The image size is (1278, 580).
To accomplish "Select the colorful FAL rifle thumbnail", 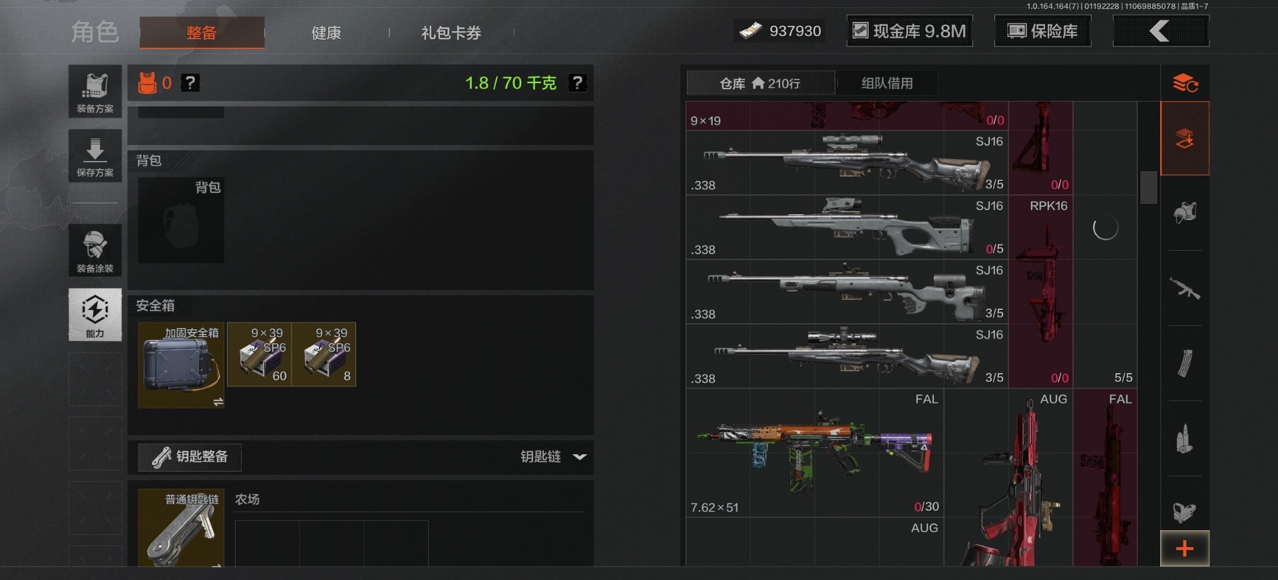I will pos(815,454).
